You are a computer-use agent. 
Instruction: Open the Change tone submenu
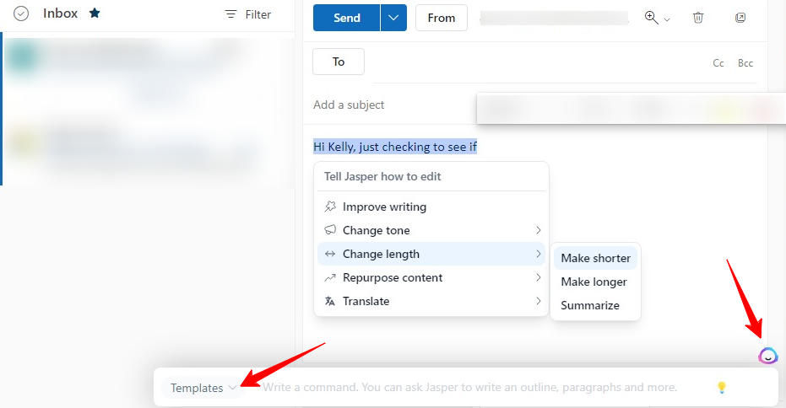(x=431, y=230)
